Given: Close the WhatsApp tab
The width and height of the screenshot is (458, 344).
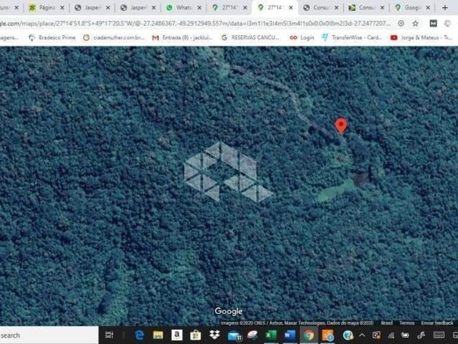Looking at the screenshot, I should (199, 8).
